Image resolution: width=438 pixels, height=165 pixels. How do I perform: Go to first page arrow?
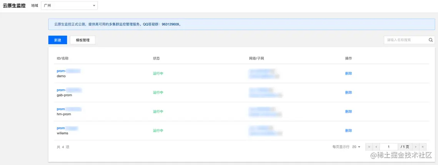point(369,147)
